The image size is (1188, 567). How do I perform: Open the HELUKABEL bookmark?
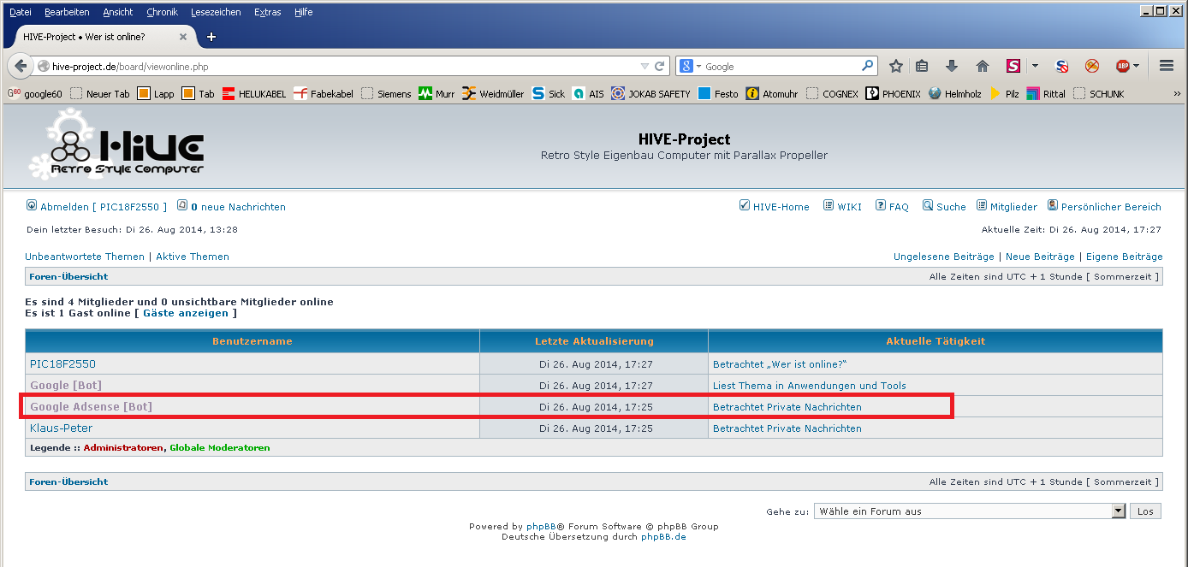tap(254, 94)
